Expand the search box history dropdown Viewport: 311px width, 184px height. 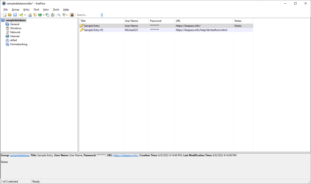point(102,15)
